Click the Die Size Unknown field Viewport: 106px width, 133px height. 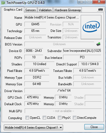coord(71,31)
